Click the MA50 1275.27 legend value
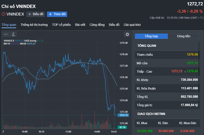This screenshot has height=135, width=204. [31, 44]
